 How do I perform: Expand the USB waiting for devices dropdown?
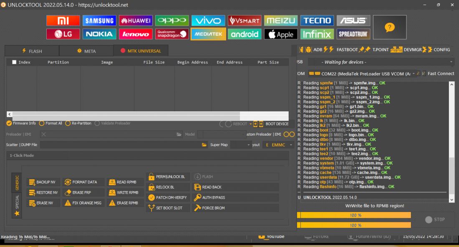pyautogui.click(x=451, y=62)
